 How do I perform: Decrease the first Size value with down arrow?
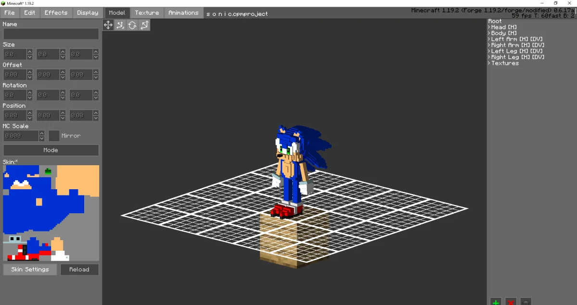tap(30, 57)
